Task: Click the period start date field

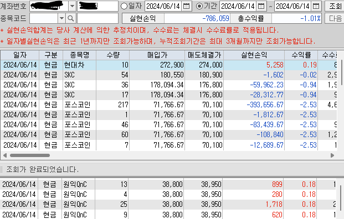Action: click(x=238, y=6)
